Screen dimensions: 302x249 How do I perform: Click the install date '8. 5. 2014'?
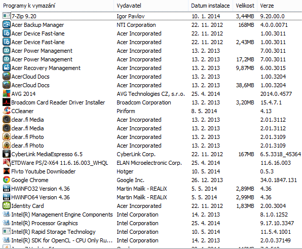(204, 111)
